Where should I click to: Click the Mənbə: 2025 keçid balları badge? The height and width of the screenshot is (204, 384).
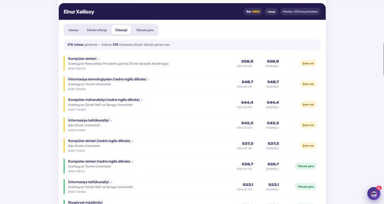coord(300,12)
